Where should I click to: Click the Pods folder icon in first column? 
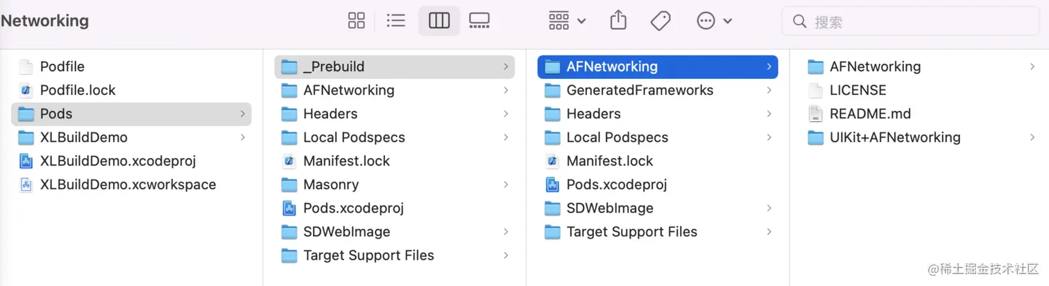tap(26, 114)
